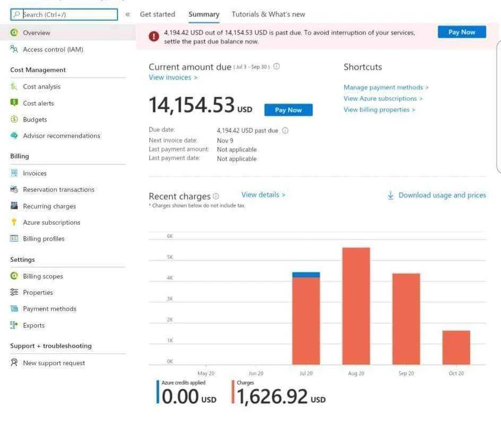Click the Payment methods card icon
501x425 pixels.
click(14, 308)
